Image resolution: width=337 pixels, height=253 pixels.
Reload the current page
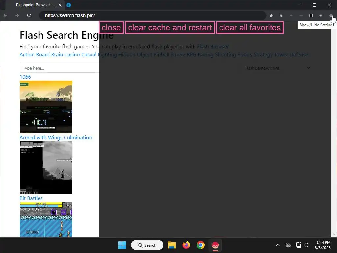click(x=29, y=15)
